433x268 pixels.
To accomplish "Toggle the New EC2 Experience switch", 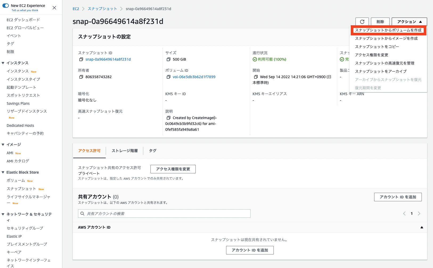I will click(x=6, y=6).
